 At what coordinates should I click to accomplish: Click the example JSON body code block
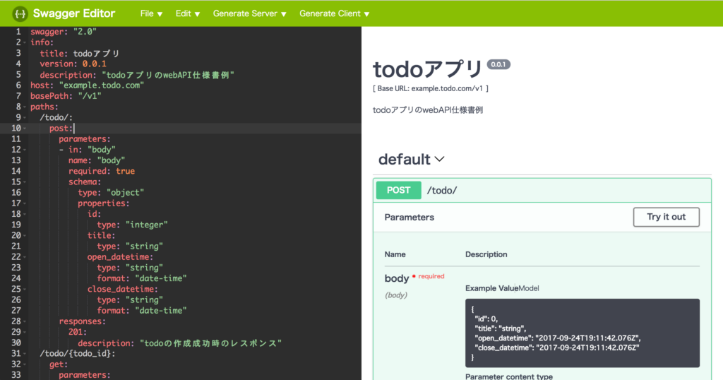582,333
